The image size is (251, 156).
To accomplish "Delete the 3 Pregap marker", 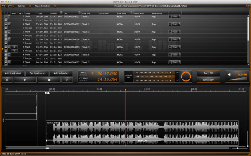I will point(6,28).
